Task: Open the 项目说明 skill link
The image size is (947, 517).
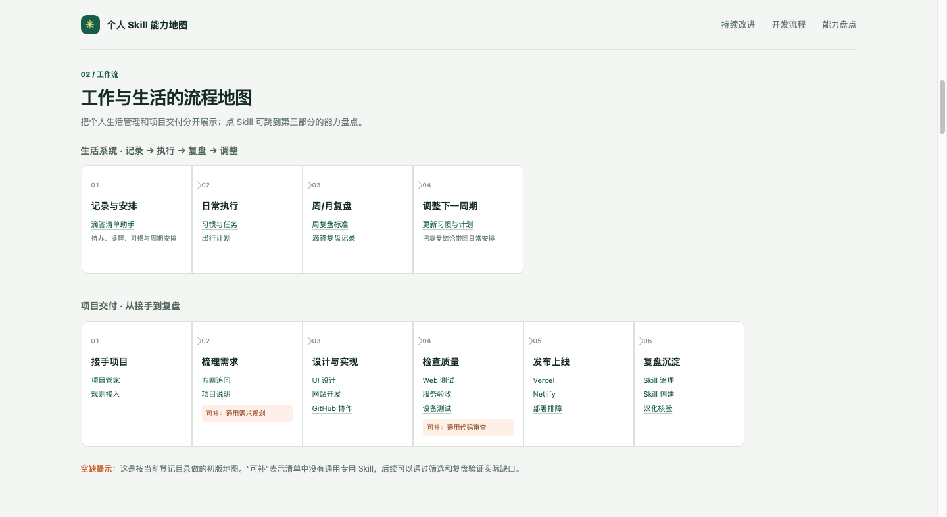Action: tap(216, 395)
